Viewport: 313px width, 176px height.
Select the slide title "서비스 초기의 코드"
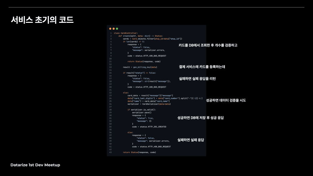[42, 20]
